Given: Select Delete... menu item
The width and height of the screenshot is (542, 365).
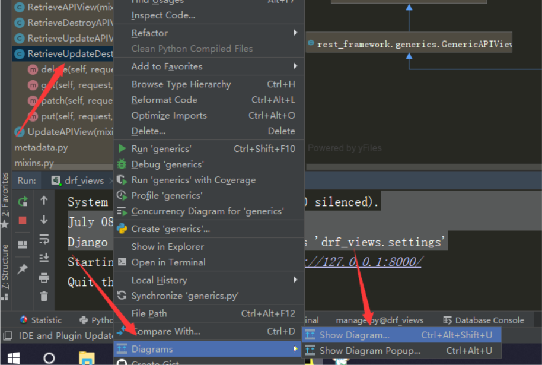Looking at the screenshot, I should (209, 131).
